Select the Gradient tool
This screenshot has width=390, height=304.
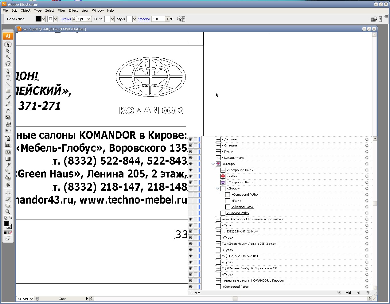pos(8,159)
